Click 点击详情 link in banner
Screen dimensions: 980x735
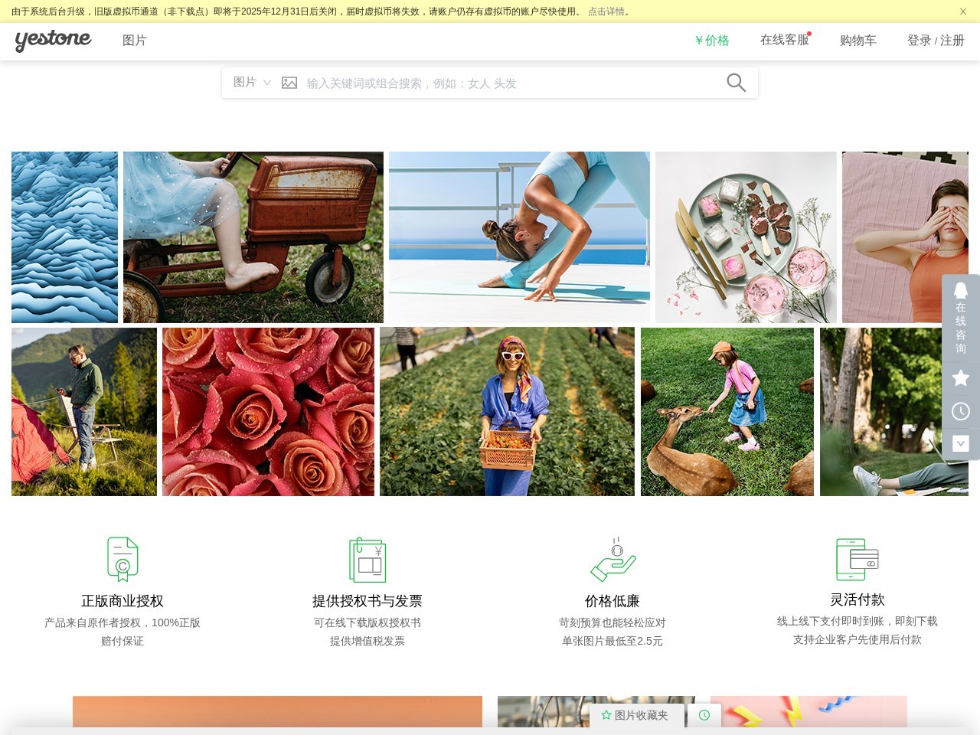(606, 11)
